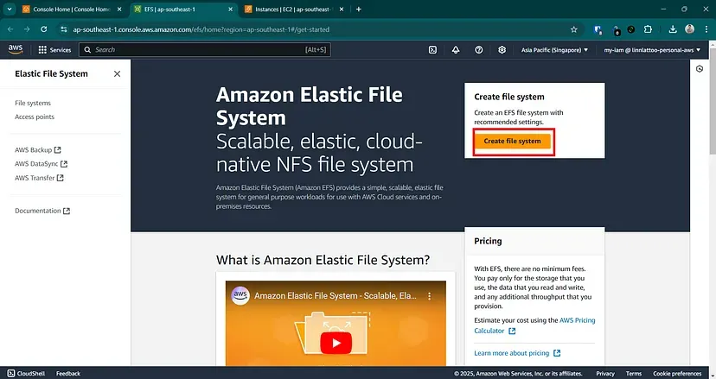The height and width of the screenshot is (379, 716).
Task: Open the browser extensions puzzle icon
Action: pyautogui.click(x=648, y=29)
